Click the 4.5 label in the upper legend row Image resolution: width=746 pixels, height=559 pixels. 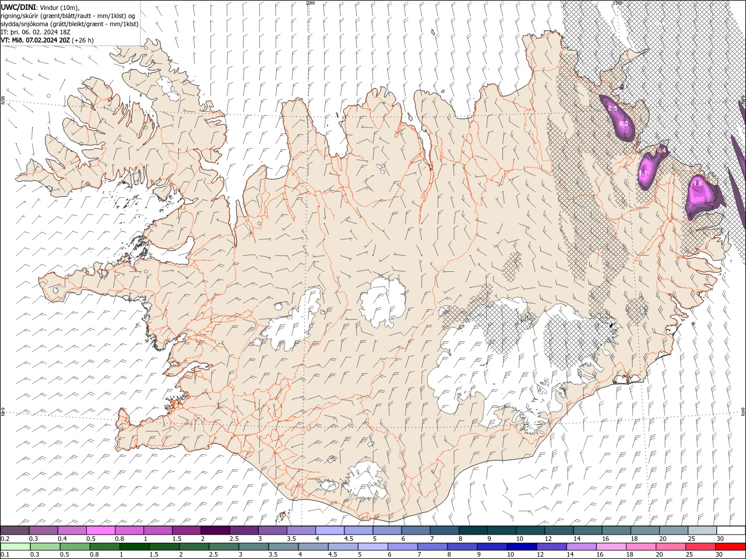click(349, 539)
